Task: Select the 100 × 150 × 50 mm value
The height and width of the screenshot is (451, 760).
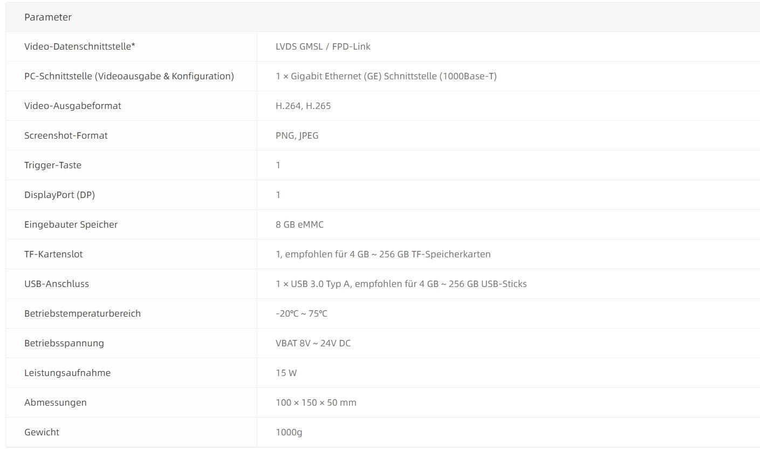Action: (316, 402)
